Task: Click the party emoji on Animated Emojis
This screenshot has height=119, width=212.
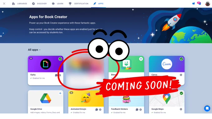Action: tap(86, 98)
